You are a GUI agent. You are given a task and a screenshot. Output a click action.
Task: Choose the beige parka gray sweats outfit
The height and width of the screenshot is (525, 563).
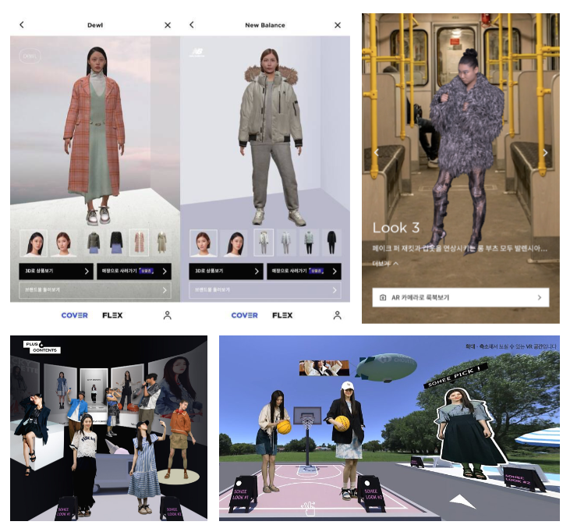pos(264,243)
